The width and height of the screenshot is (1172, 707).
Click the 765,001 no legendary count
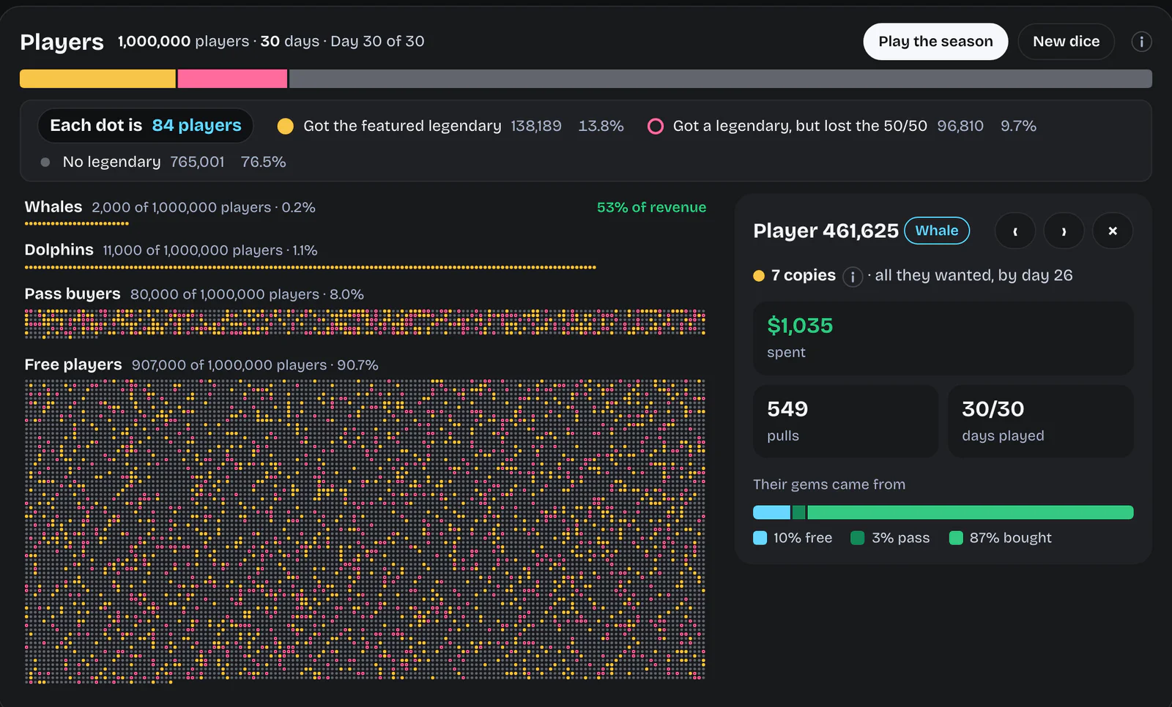pyautogui.click(x=197, y=162)
